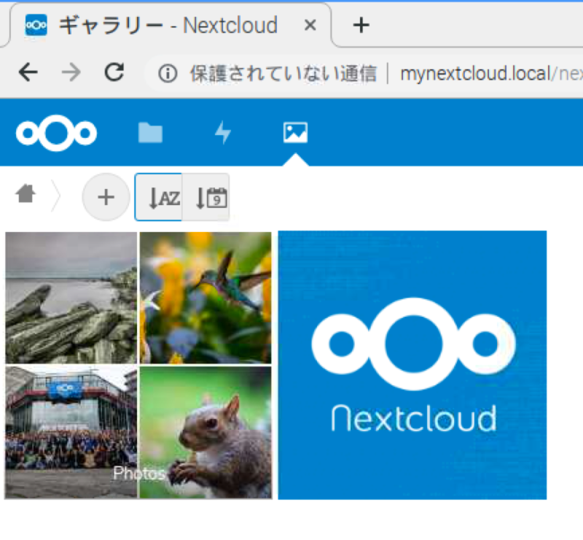The height and width of the screenshot is (540, 583).
Task: Select the ギャラリー - Nextcloud browser tab
Action: (x=170, y=26)
